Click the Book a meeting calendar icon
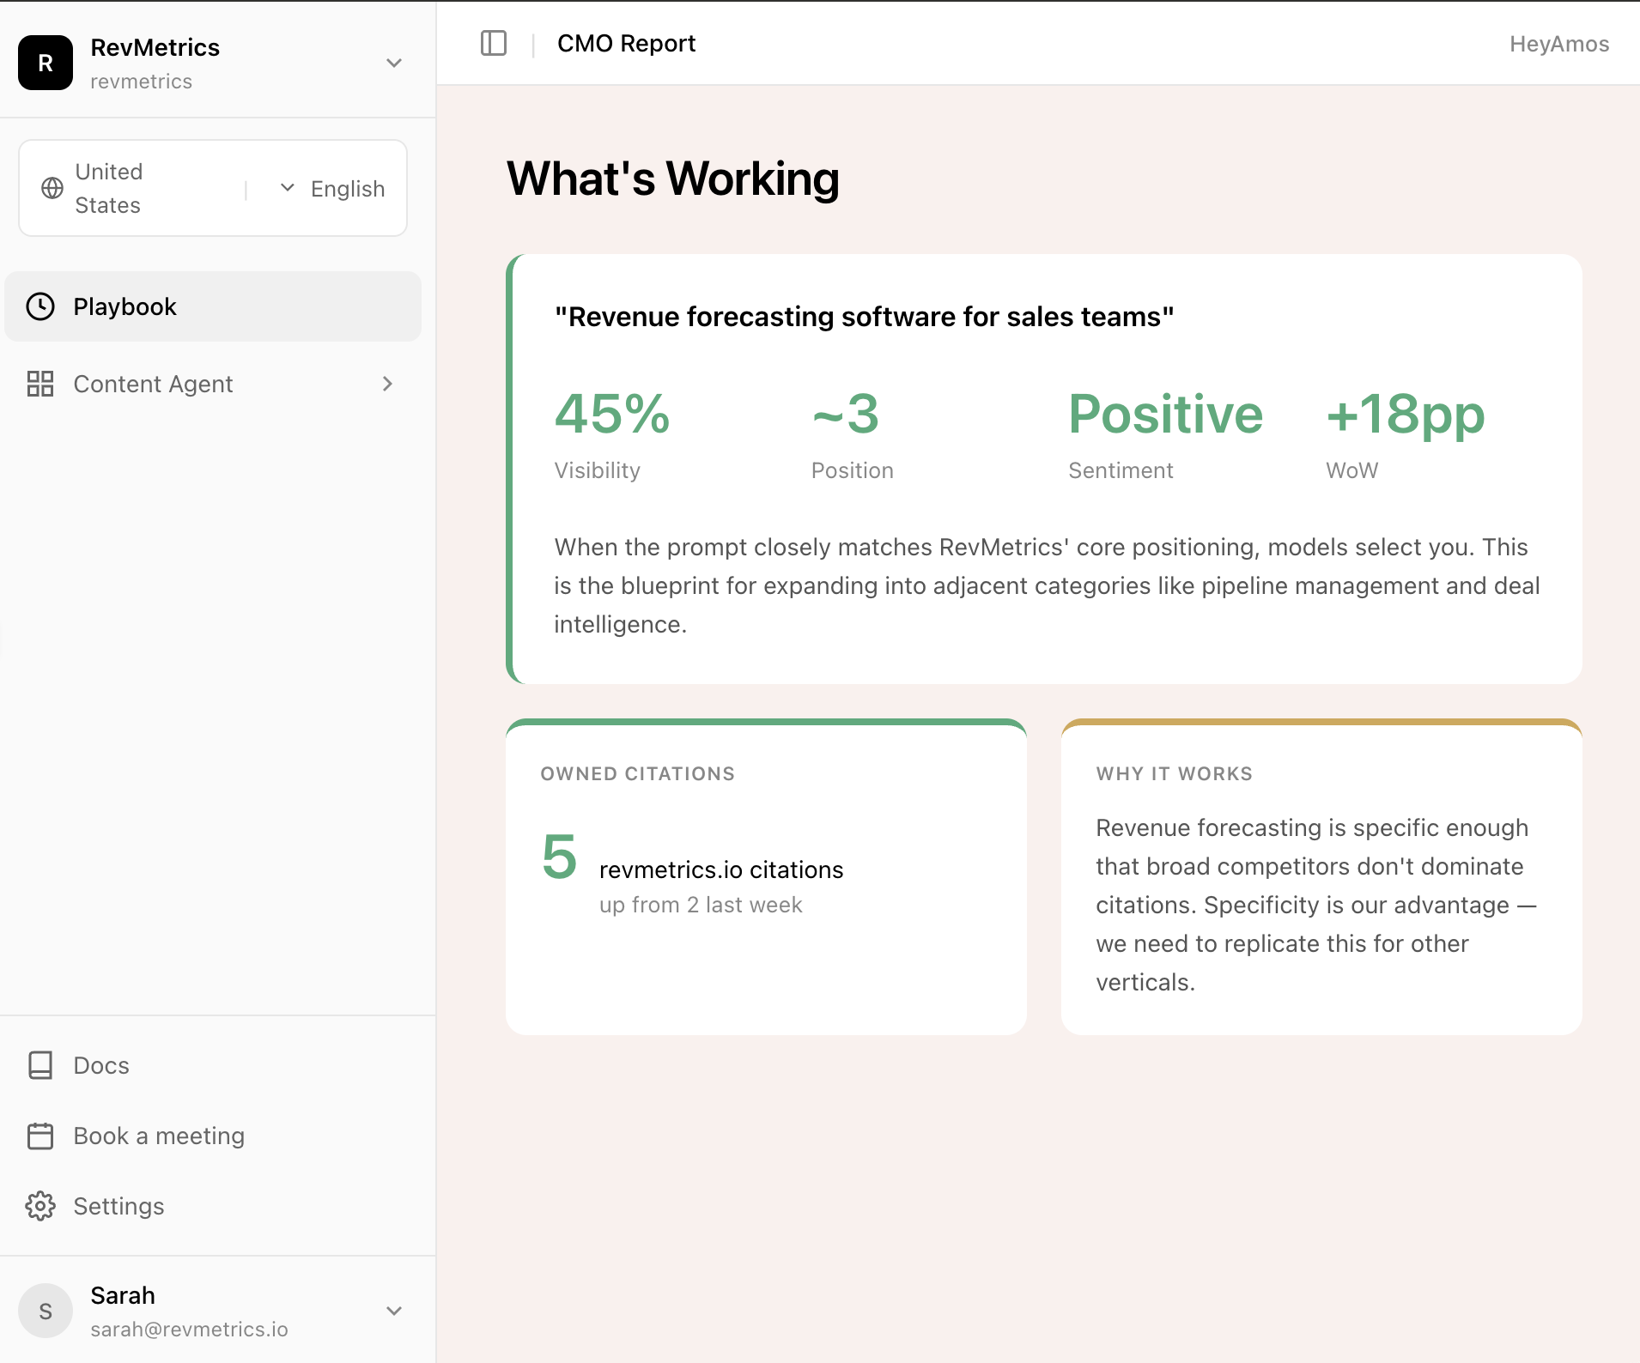The width and height of the screenshot is (1640, 1363). [x=40, y=1136]
